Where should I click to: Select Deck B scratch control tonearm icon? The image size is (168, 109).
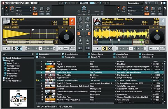pos(110,49)
